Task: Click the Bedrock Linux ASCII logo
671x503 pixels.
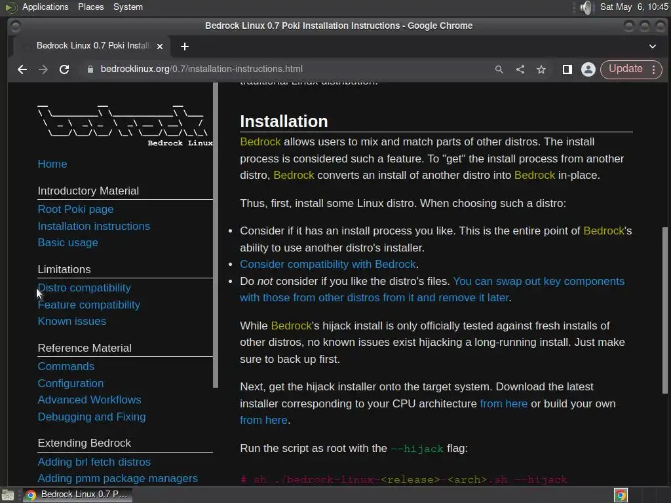Action: (x=125, y=125)
